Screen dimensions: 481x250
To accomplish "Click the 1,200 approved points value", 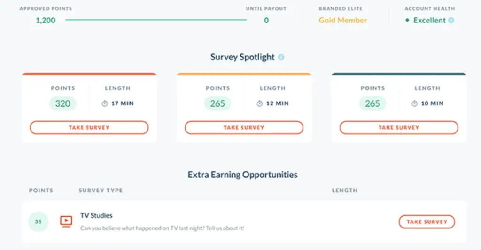I will click(46, 21).
